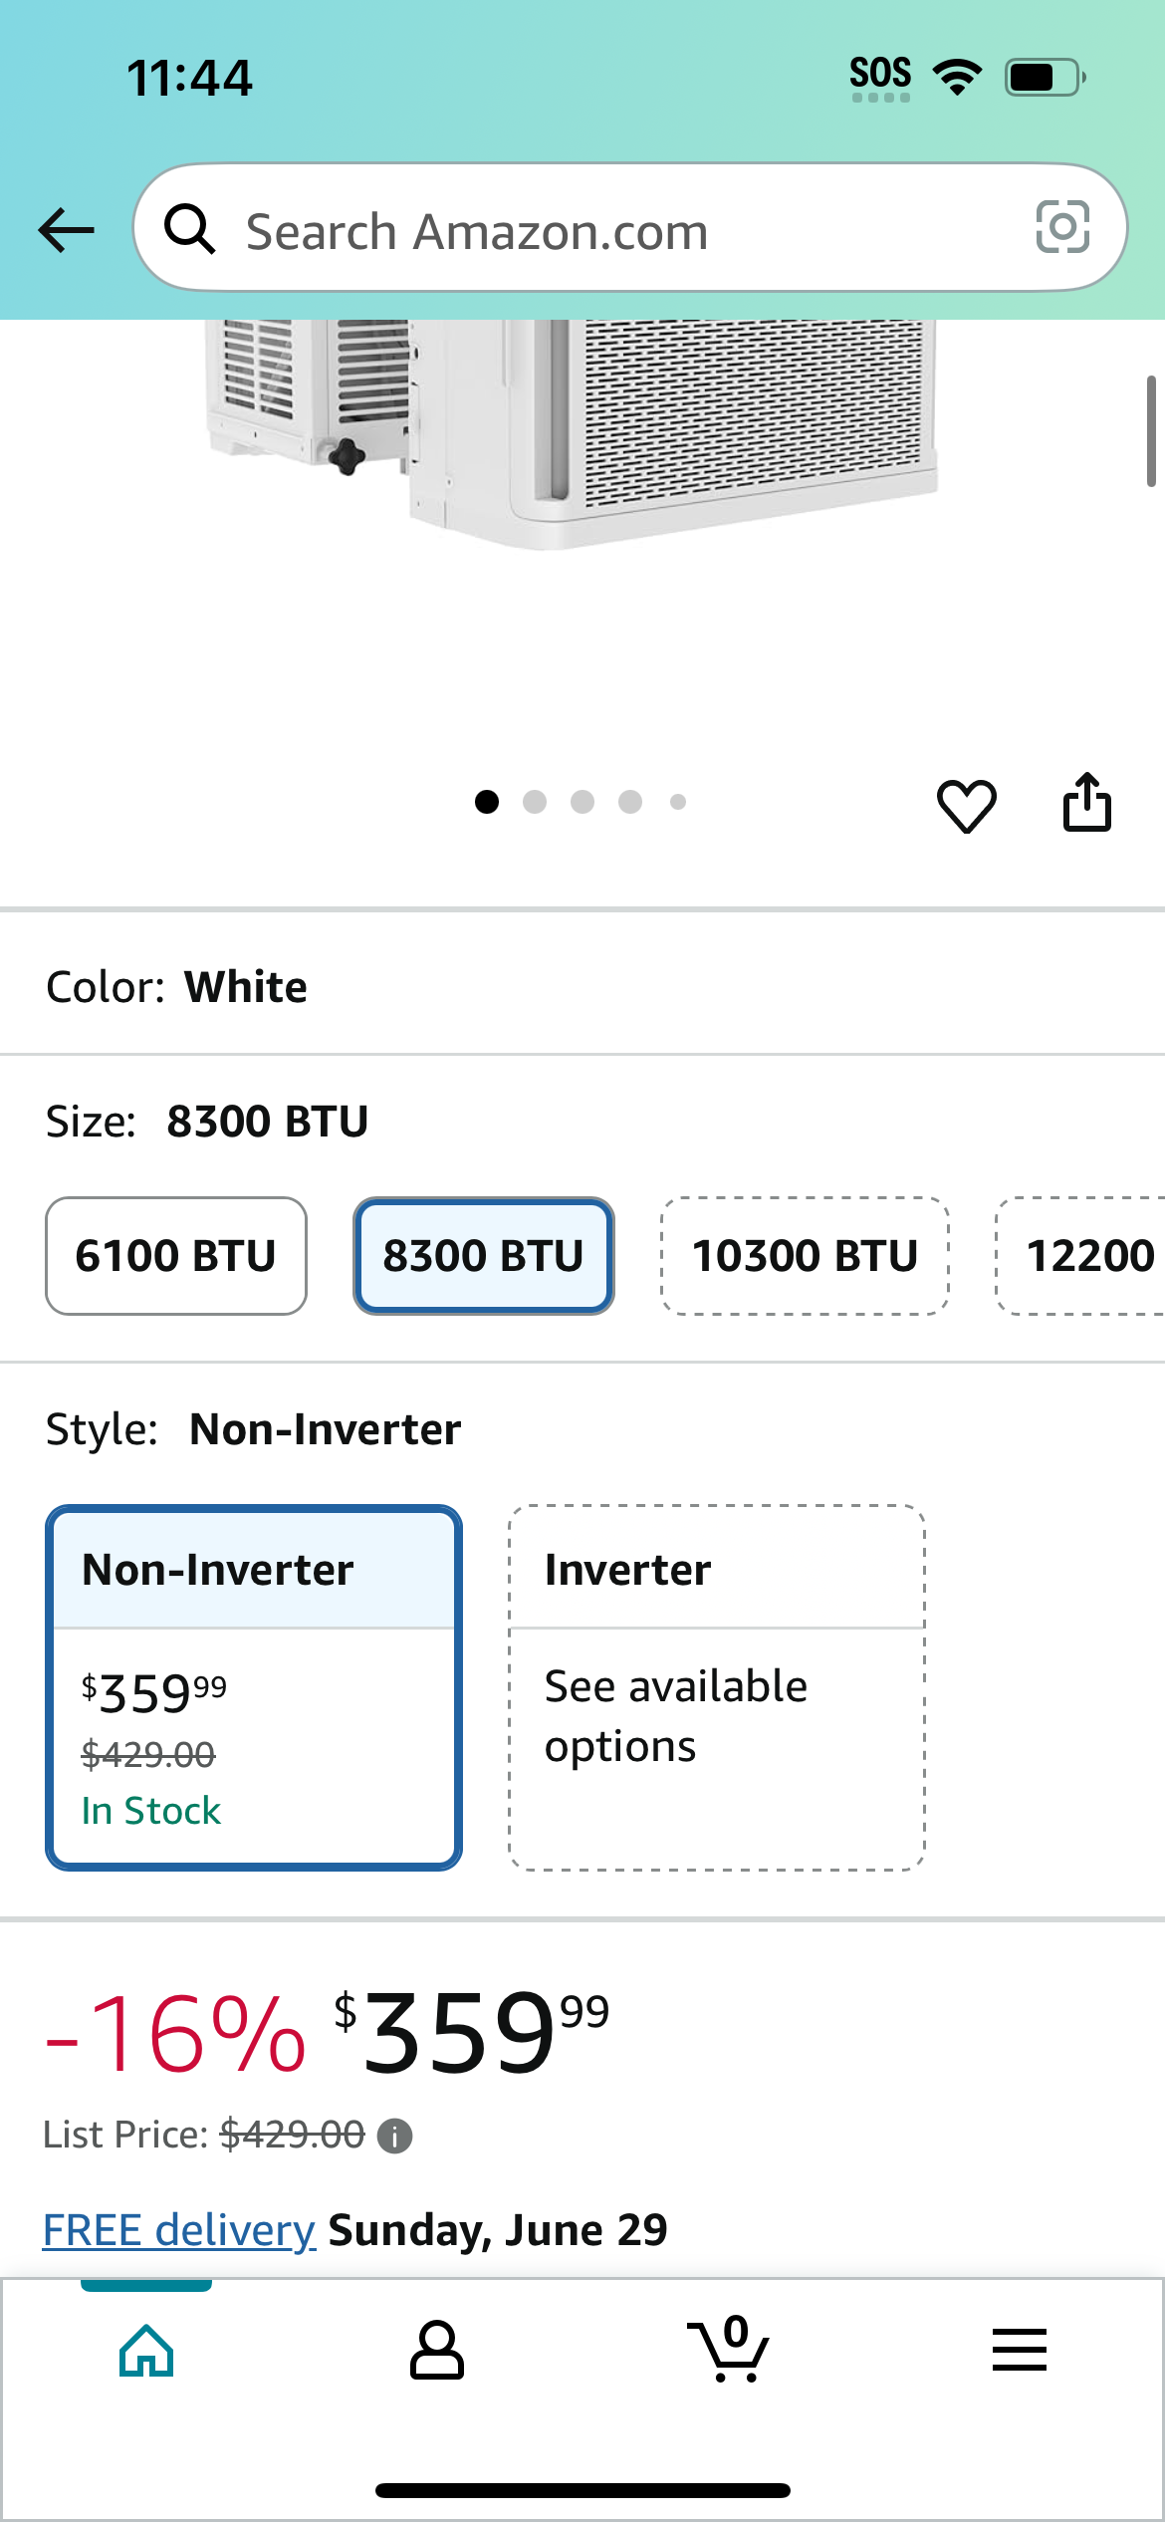This screenshot has width=1165, height=2522.
Task: Jump to second product image dot
Action: (x=535, y=802)
